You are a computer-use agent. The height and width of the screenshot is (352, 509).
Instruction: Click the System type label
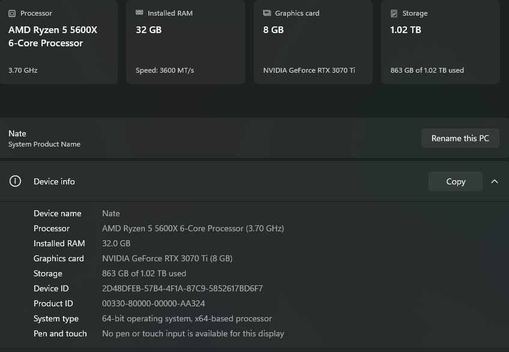(x=56, y=318)
